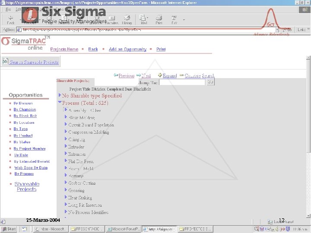The height and width of the screenshot is (233, 311).
Task: View opportunities By Status
Action: click(x=22, y=142)
